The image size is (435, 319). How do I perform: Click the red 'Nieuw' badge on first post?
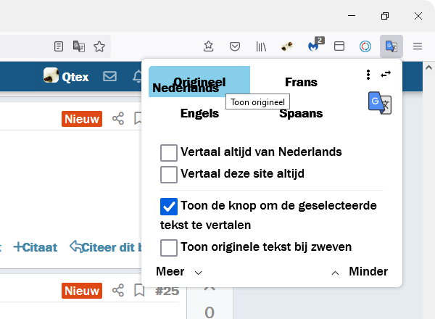[82, 118]
